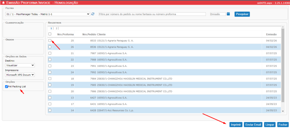Click the Enviar Email button
The image size is (290, 129).
tap(253, 124)
